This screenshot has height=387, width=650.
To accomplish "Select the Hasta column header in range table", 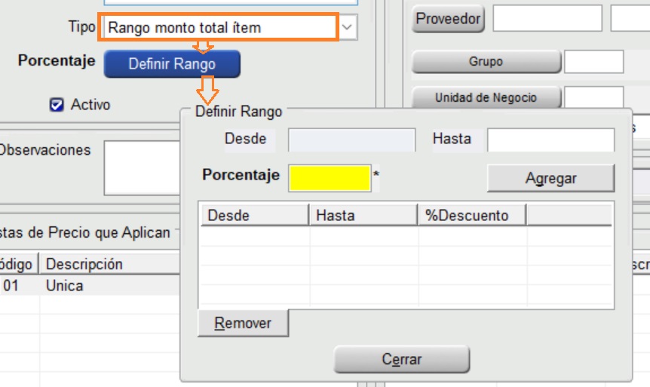I will tap(363, 215).
